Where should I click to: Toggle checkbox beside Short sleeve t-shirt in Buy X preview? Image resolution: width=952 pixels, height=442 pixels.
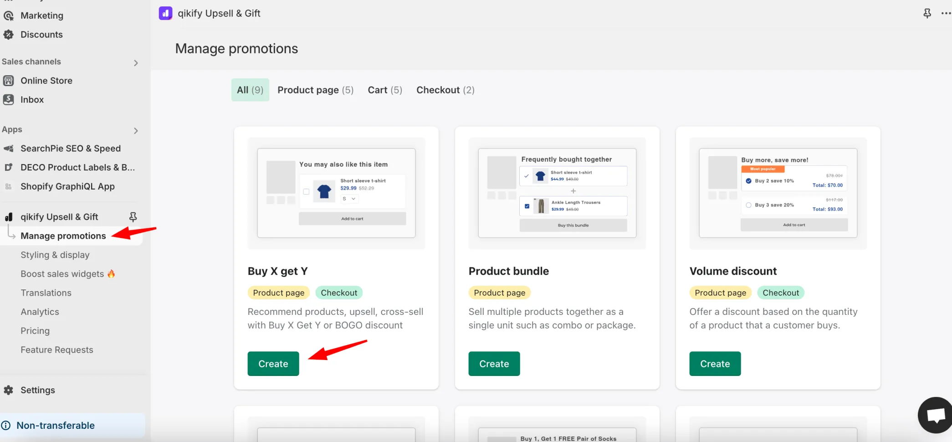coord(306,192)
